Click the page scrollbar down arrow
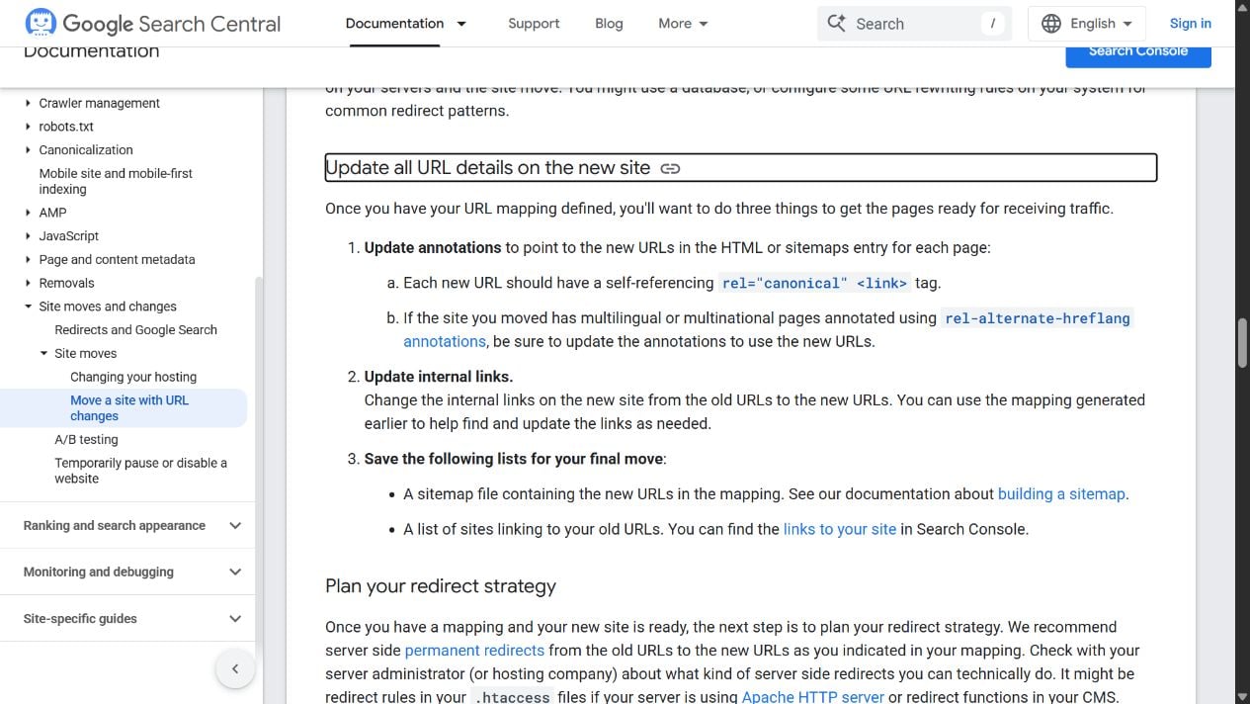 click(1242, 696)
